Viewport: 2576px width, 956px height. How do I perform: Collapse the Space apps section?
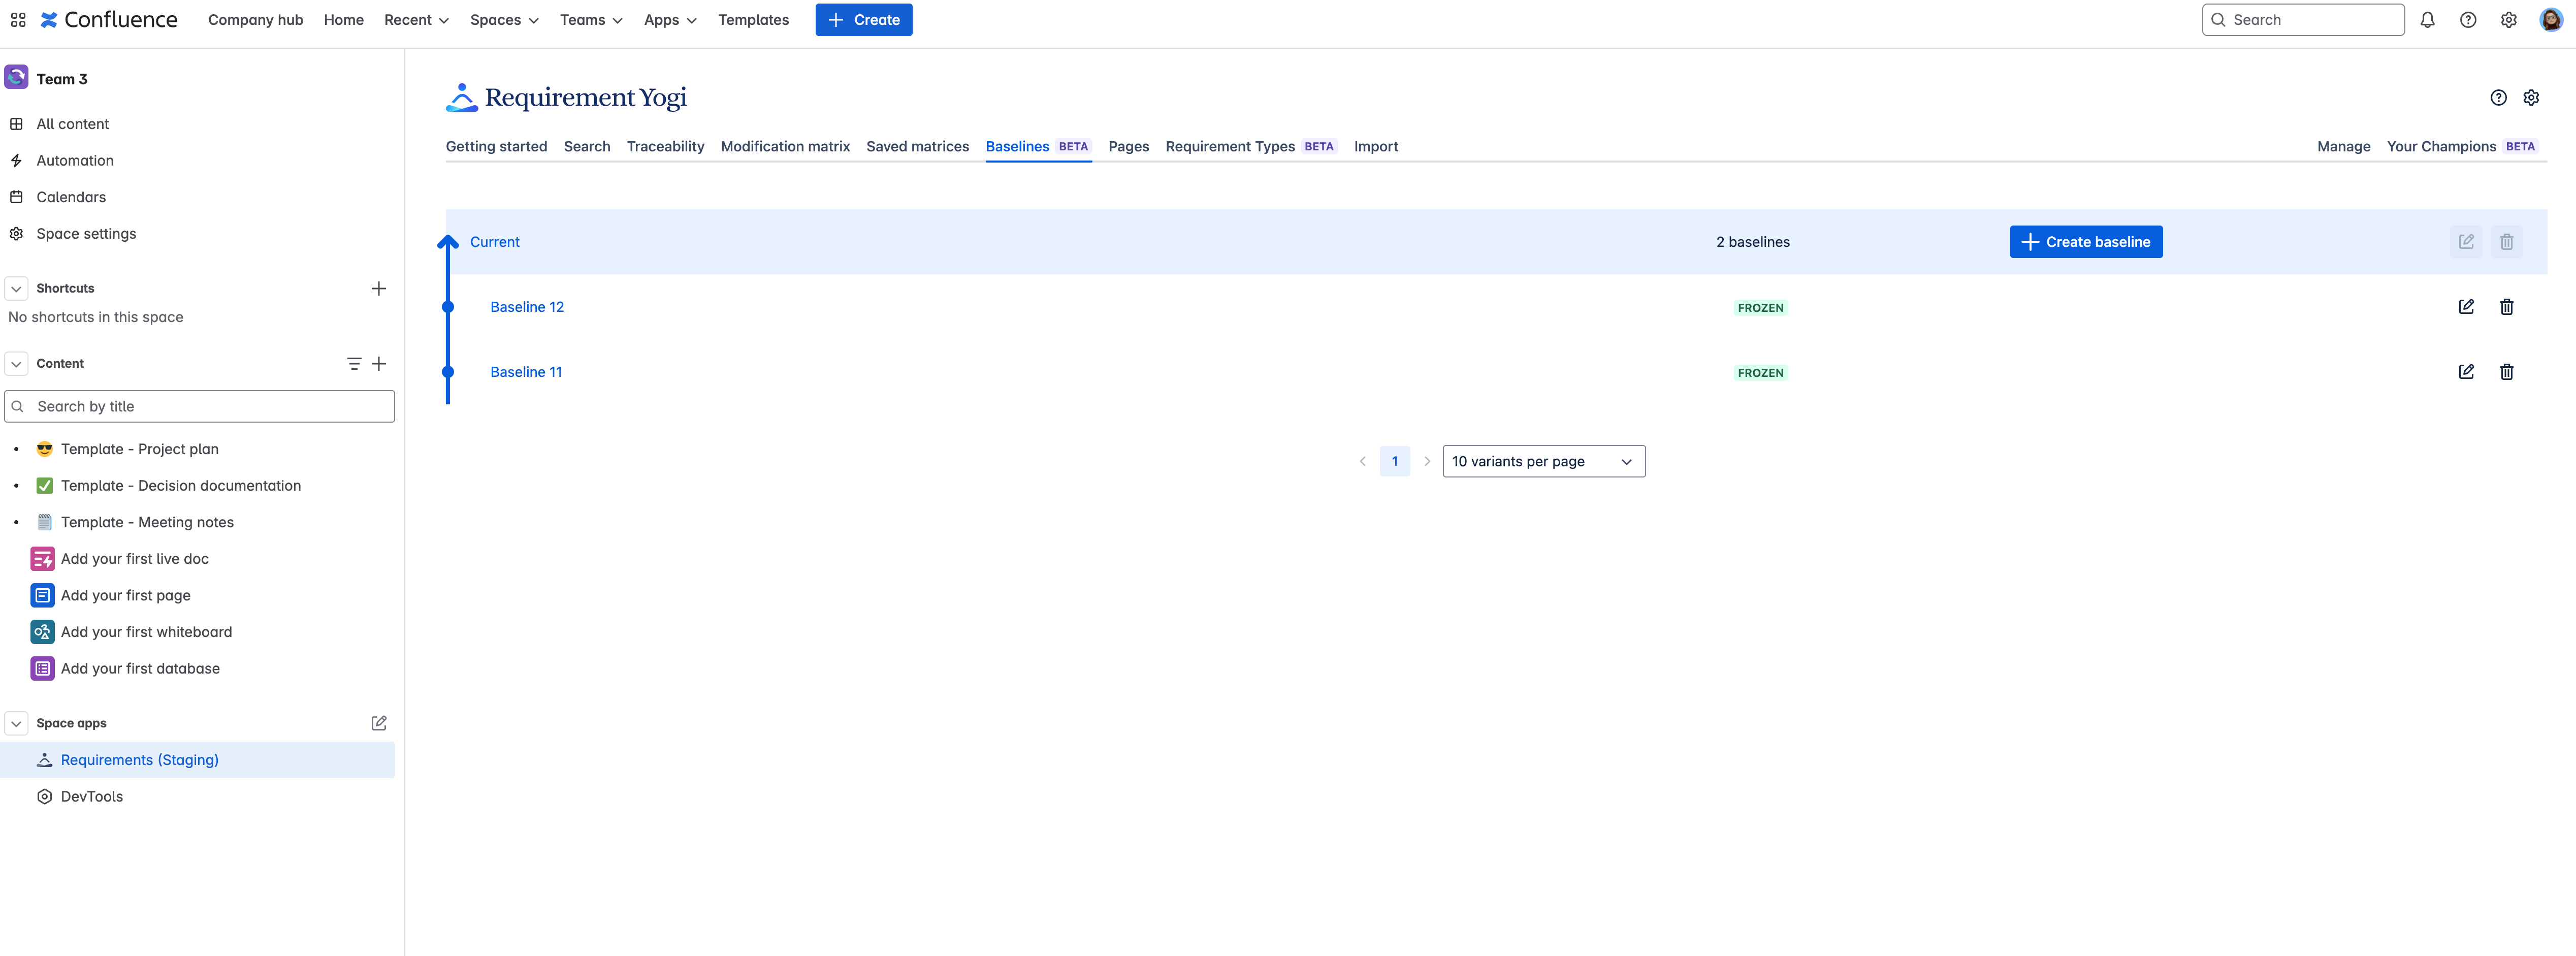click(16, 723)
